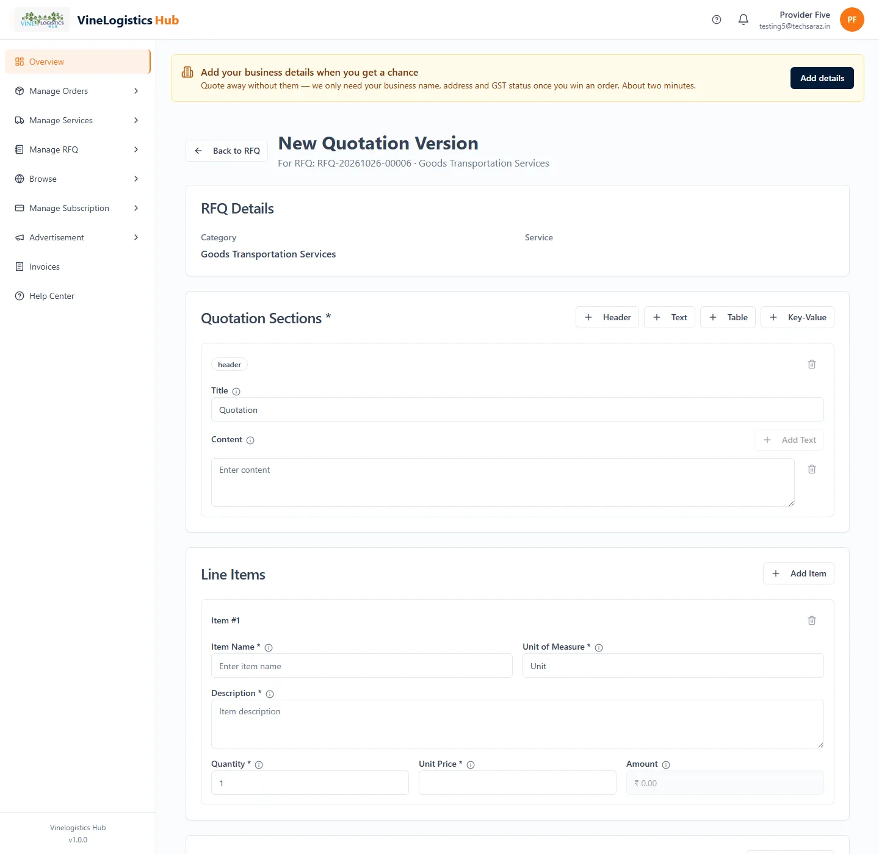
Task: Add a Key-Value section
Action: point(797,317)
